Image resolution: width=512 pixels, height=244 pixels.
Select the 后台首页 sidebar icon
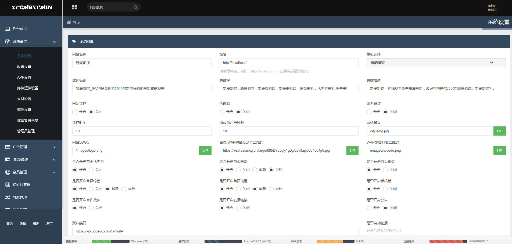point(8,29)
